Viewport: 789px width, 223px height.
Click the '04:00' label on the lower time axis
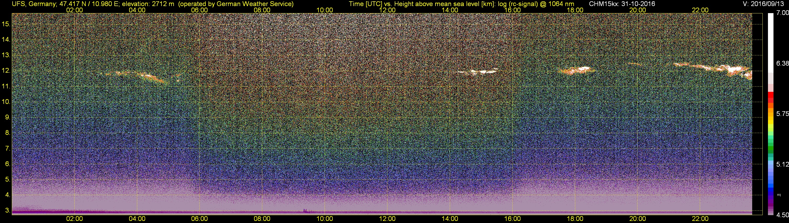tap(137, 219)
